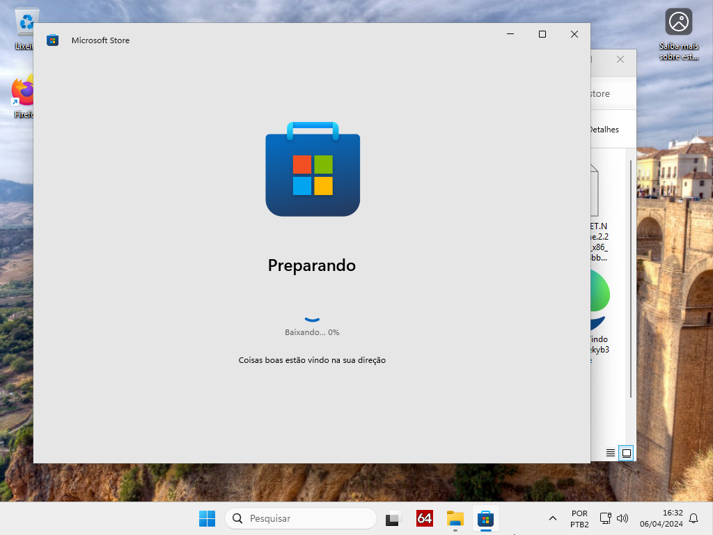Open Task View from the taskbar
The width and height of the screenshot is (713, 535).
click(394, 518)
